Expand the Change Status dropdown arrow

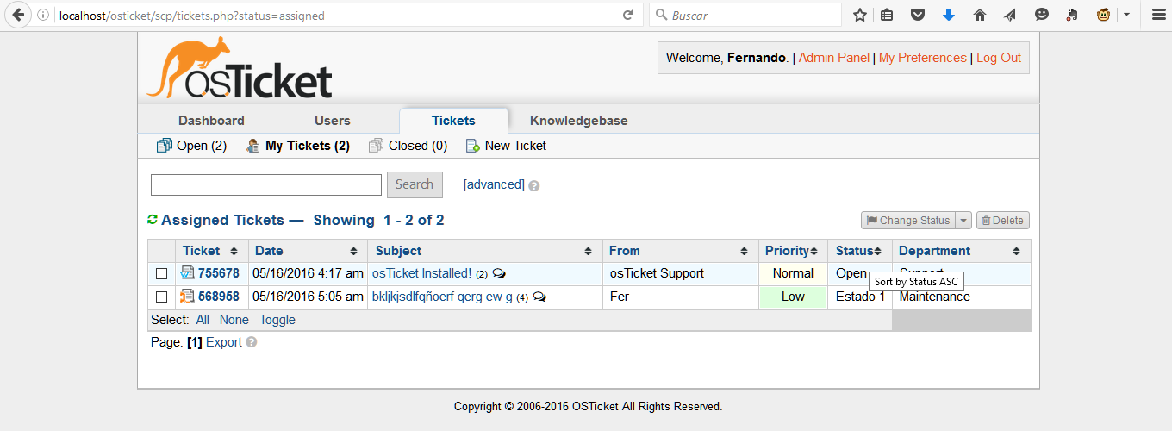964,221
